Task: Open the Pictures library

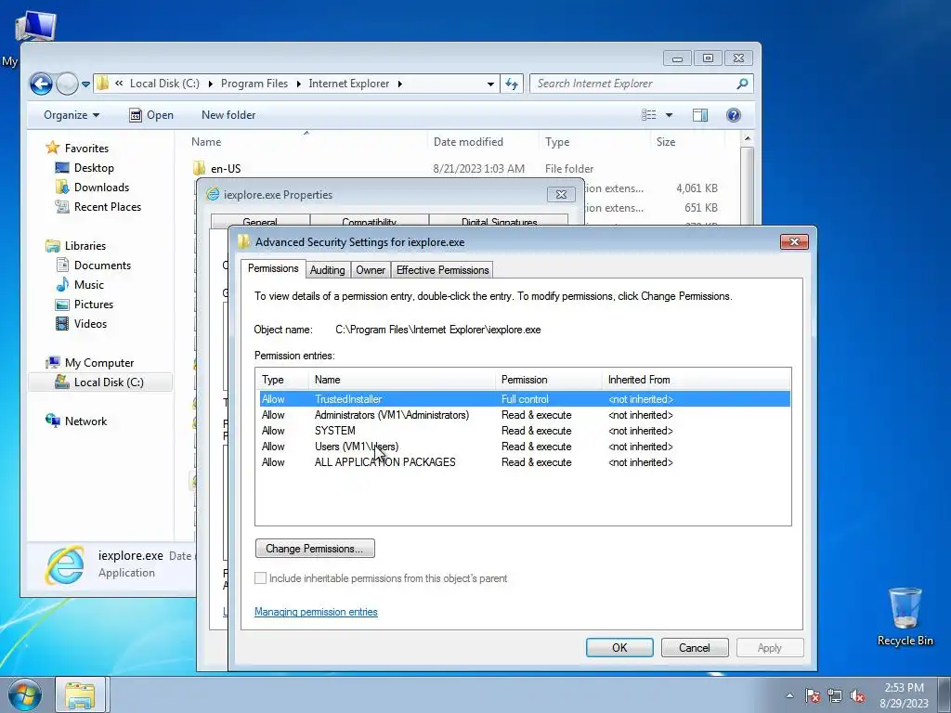Action: (84, 304)
